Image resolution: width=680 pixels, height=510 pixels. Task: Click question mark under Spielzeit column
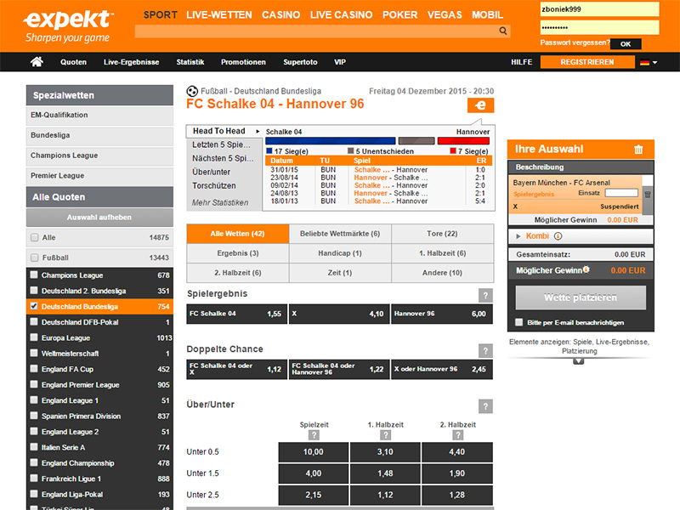click(x=314, y=435)
